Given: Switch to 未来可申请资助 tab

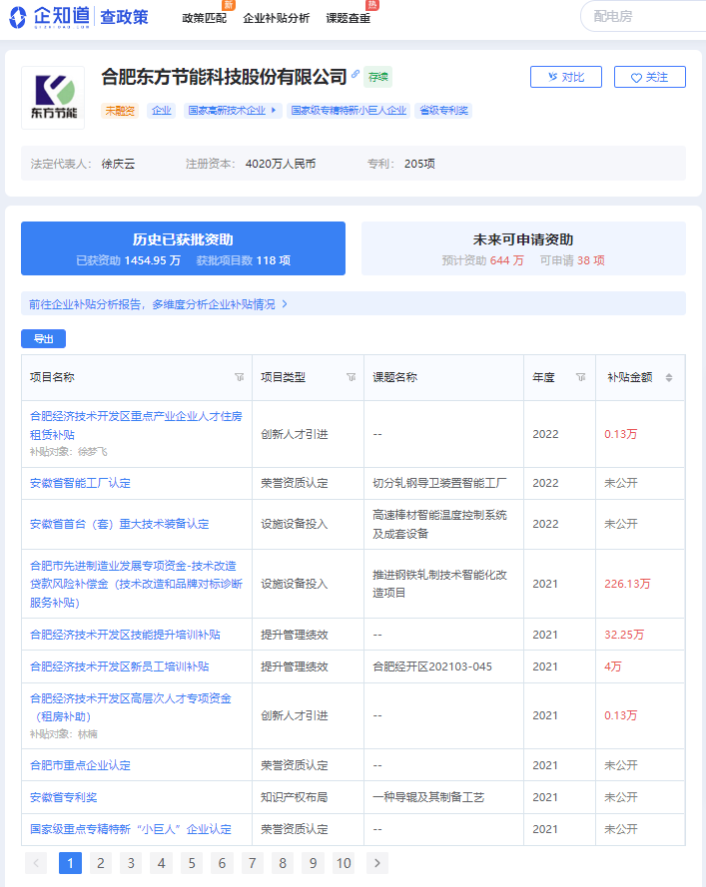Looking at the screenshot, I should (523, 248).
